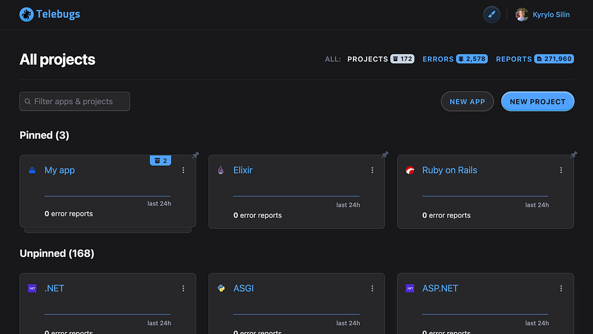The width and height of the screenshot is (593, 334).
Task: Click the 271,960 reports count badge
Action: [x=554, y=59]
